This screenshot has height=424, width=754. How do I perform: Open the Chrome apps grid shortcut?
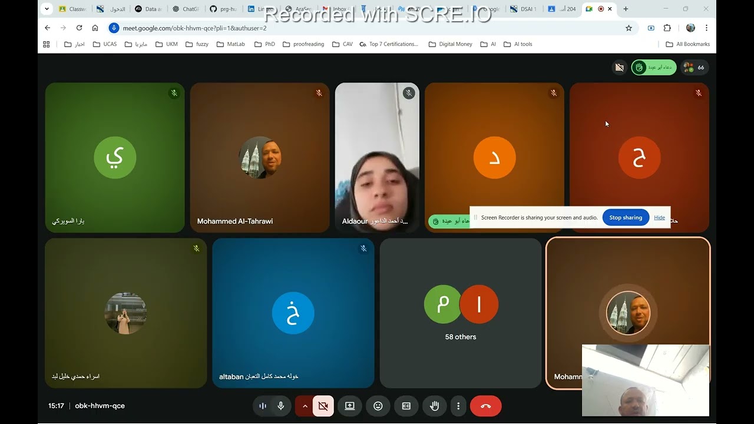[x=47, y=44]
